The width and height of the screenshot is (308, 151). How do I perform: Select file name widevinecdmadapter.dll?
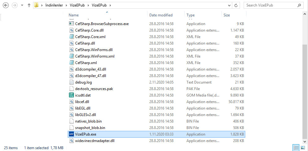click(95, 141)
